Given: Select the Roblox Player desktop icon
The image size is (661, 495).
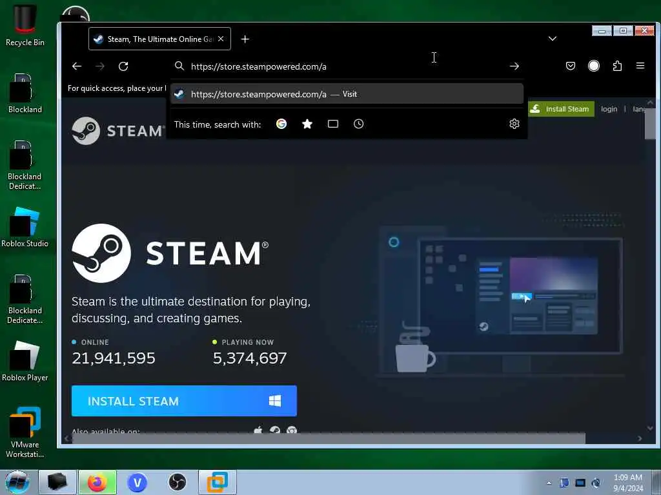Looking at the screenshot, I should (25, 361).
